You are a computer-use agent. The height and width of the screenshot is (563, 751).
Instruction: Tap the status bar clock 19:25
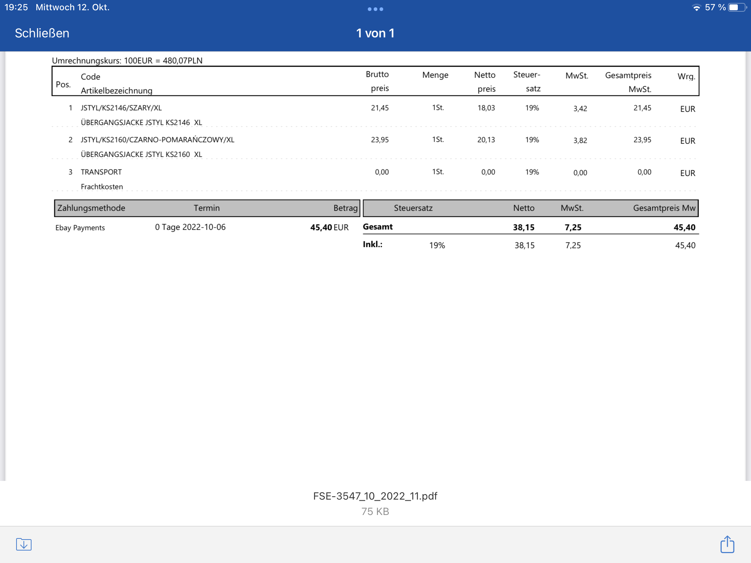16,8
